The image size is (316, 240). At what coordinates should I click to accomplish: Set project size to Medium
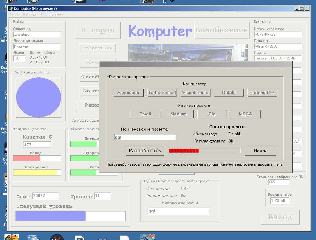pyautogui.click(x=179, y=114)
